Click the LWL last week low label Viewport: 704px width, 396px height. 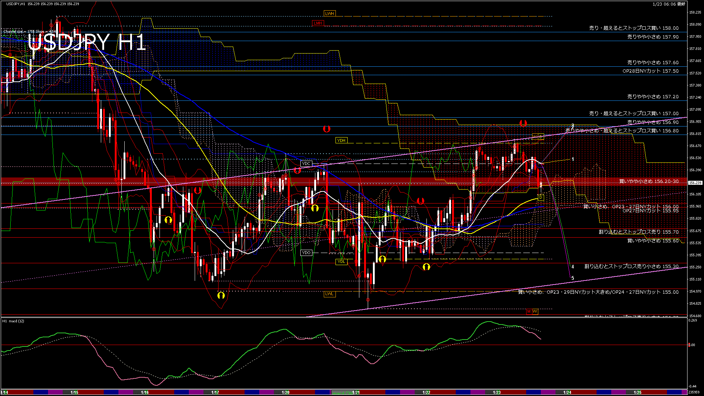pos(329,294)
